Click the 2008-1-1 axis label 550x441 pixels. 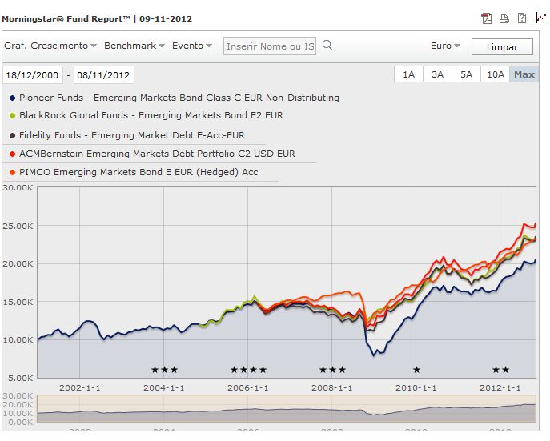331,387
